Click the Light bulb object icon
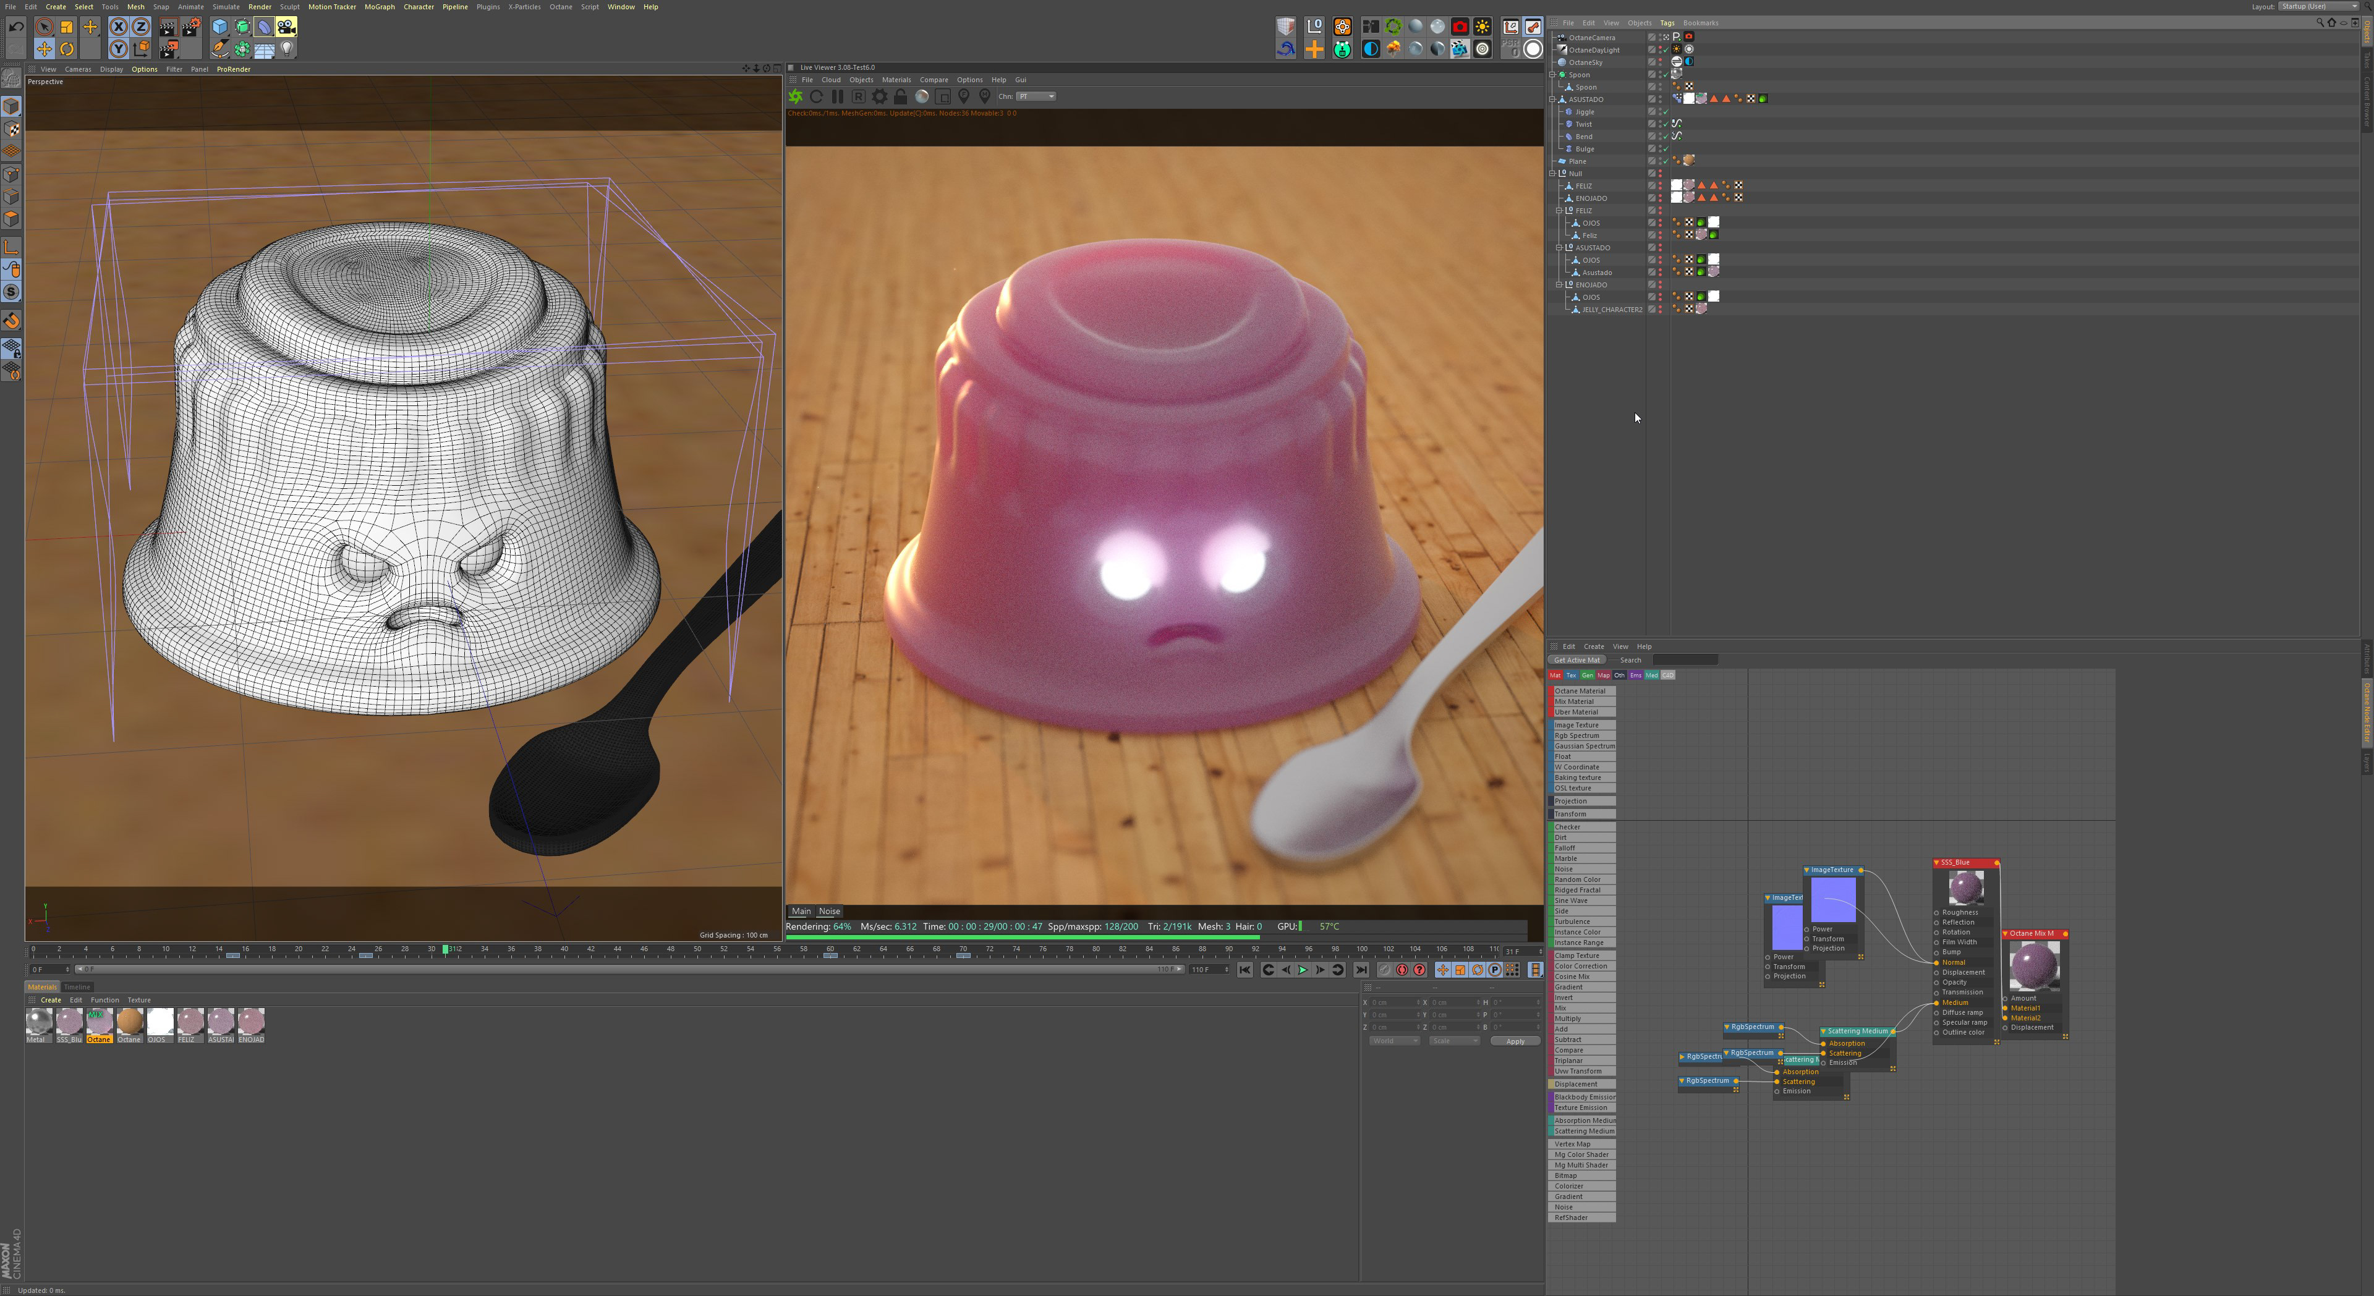2374x1296 pixels. (x=287, y=49)
